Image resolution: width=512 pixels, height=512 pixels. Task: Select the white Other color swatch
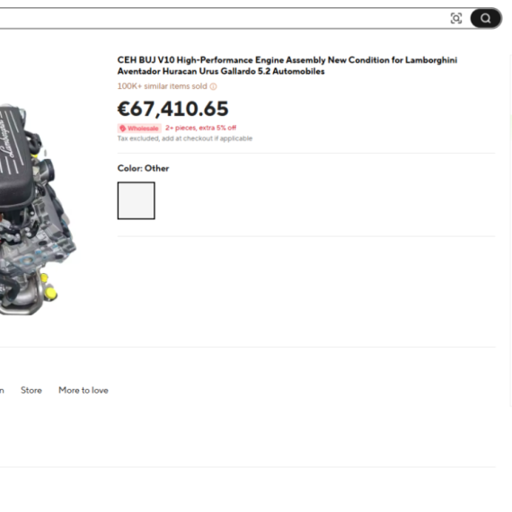click(137, 200)
